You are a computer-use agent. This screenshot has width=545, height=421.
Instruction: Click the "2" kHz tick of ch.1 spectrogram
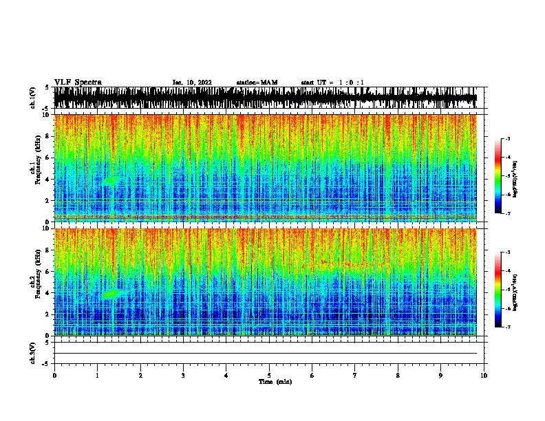pyautogui.click(x=47, y=201)
